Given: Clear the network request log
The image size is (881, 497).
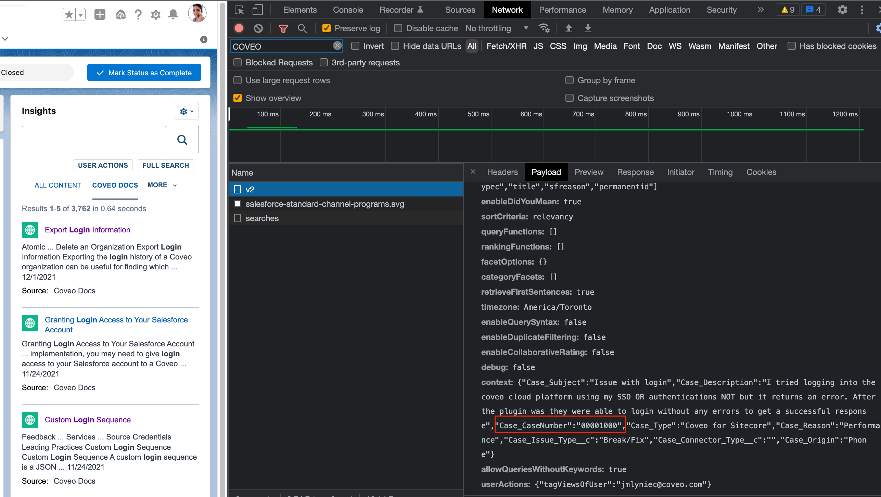Looking at the screenshot, I should click(x=258, y=28).
